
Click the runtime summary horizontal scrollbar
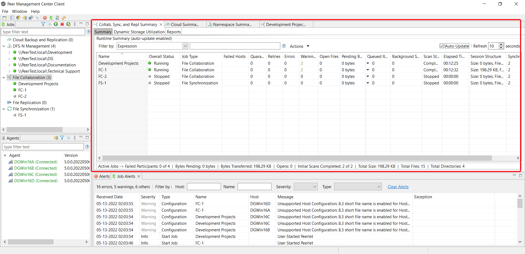point(297,158)
